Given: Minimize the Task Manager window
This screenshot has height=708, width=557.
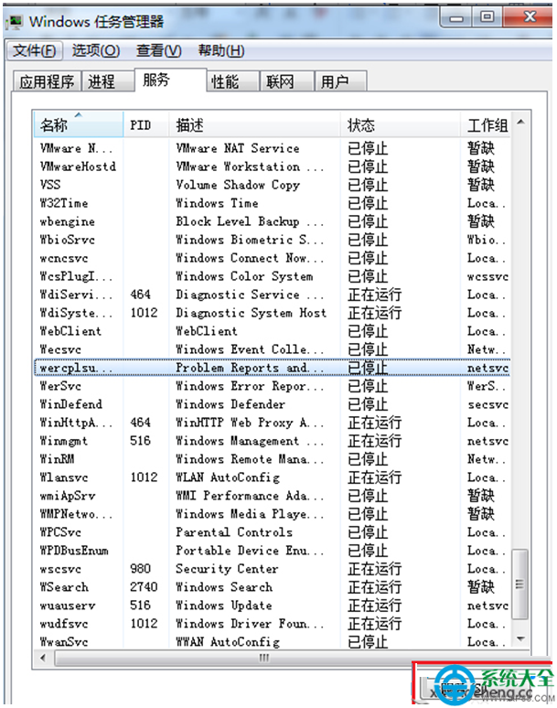Looking at the screenshot, I should [456, 17].
